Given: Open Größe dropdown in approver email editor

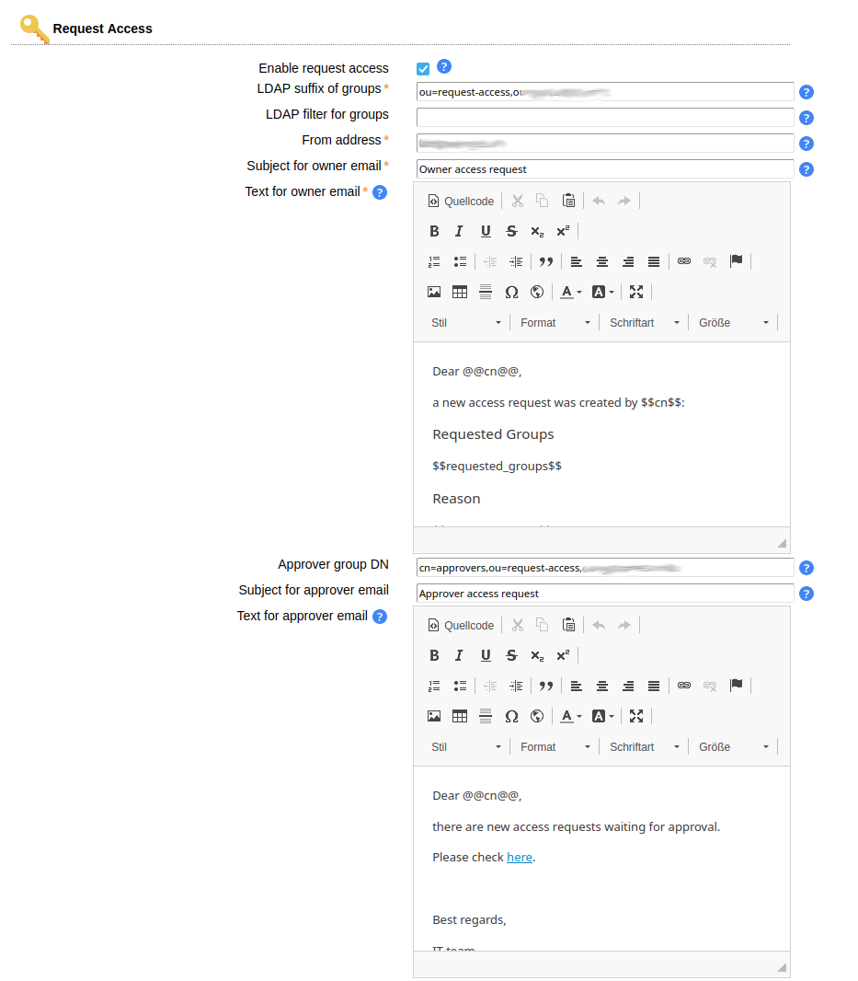Looking at the screenshot, I should [733, 746].
